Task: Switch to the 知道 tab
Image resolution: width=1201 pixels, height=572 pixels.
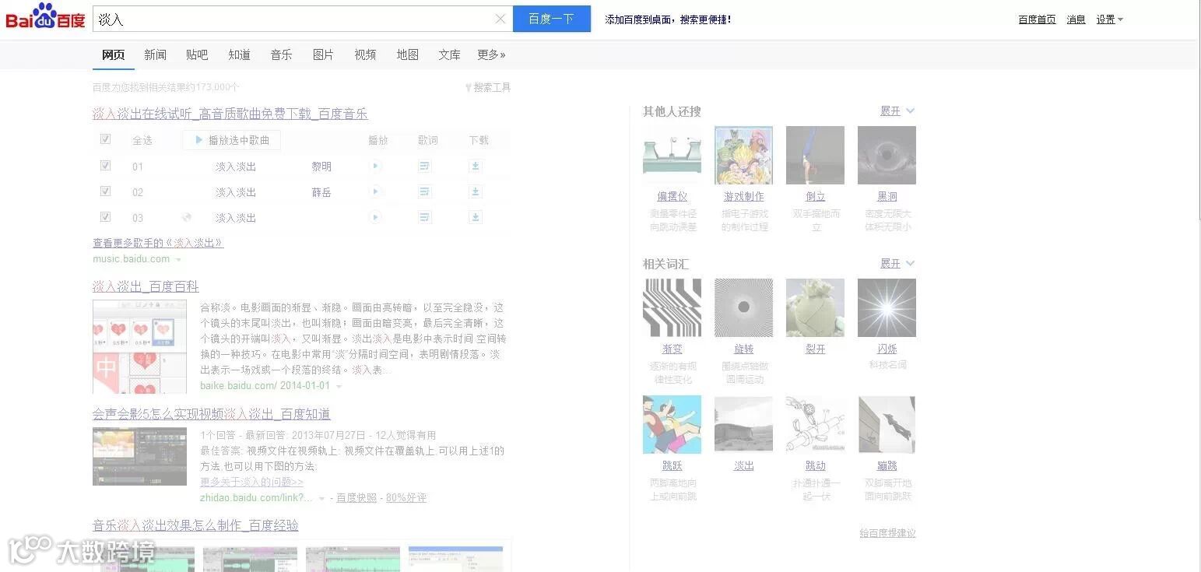Action: tap(239, 54)
